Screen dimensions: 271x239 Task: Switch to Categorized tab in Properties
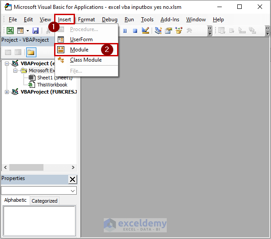[44, 201]
